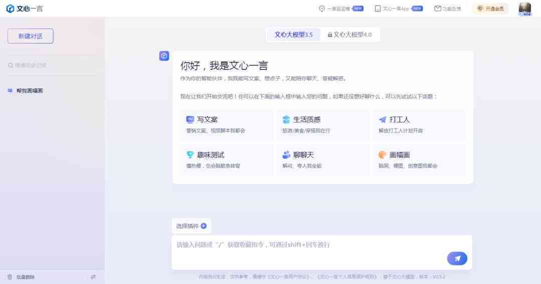This screenshot has height=284, width=541.
Task: Select the 写文案 topic card
Action: point(227,125)
